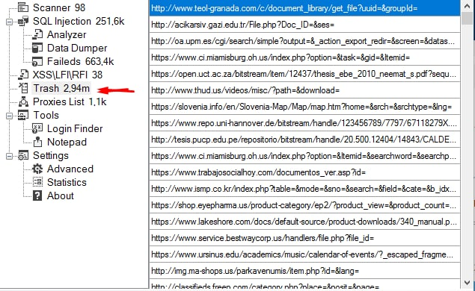
Task: Open the Notepad tree item
Action: pos(67,142)
